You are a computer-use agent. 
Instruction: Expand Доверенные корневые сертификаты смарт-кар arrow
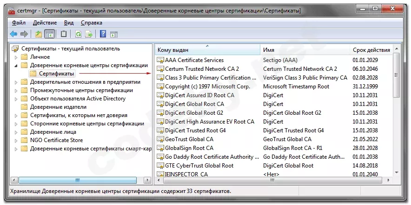pyautogui.click(x=16, y=149)
